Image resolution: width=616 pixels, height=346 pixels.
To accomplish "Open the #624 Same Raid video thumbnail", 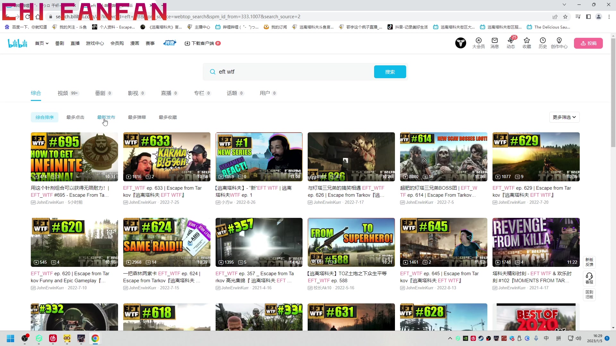I will (x=167, y=242).
